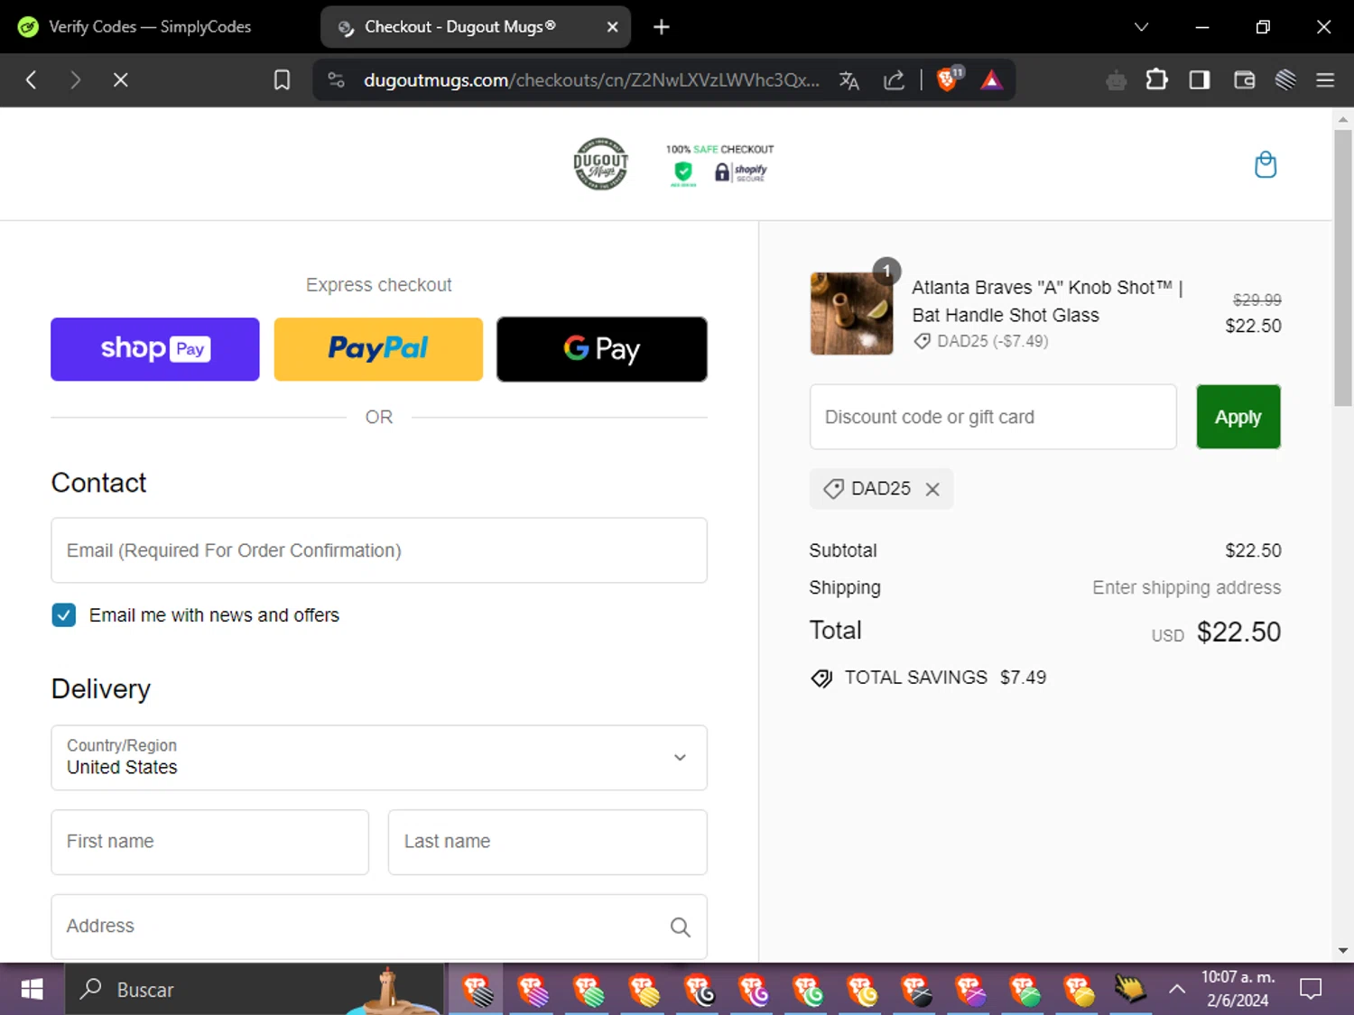Apply the discount code
Screen dimensions: 1354x1015
click(x=1238, y=417)
